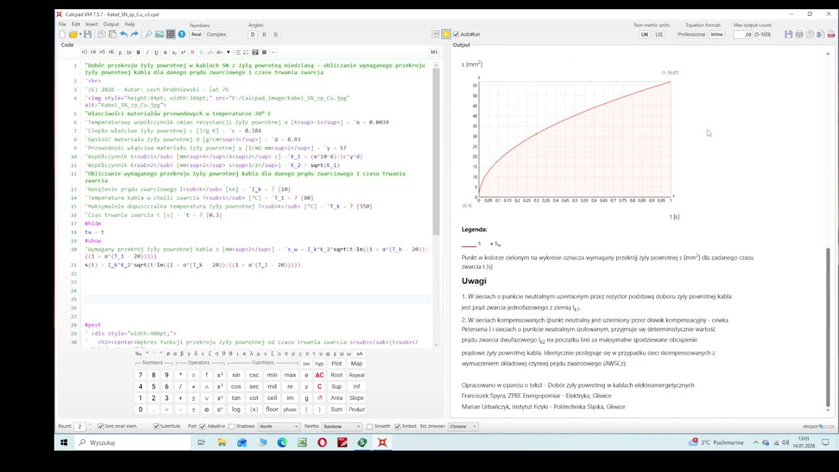The height and width of the screenshot is (472, 839).
Task: Insert code tag with </> icon
Action: click(210, 52)
